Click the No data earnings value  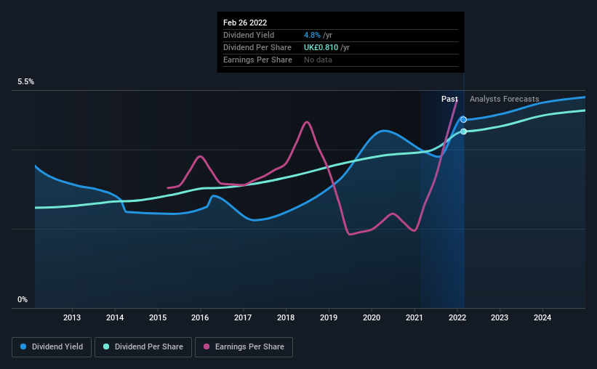[318, 60]
